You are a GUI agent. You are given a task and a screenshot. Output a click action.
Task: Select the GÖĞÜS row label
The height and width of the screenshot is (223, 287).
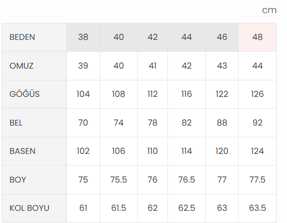pyautogui.click(x=24, y=94)
